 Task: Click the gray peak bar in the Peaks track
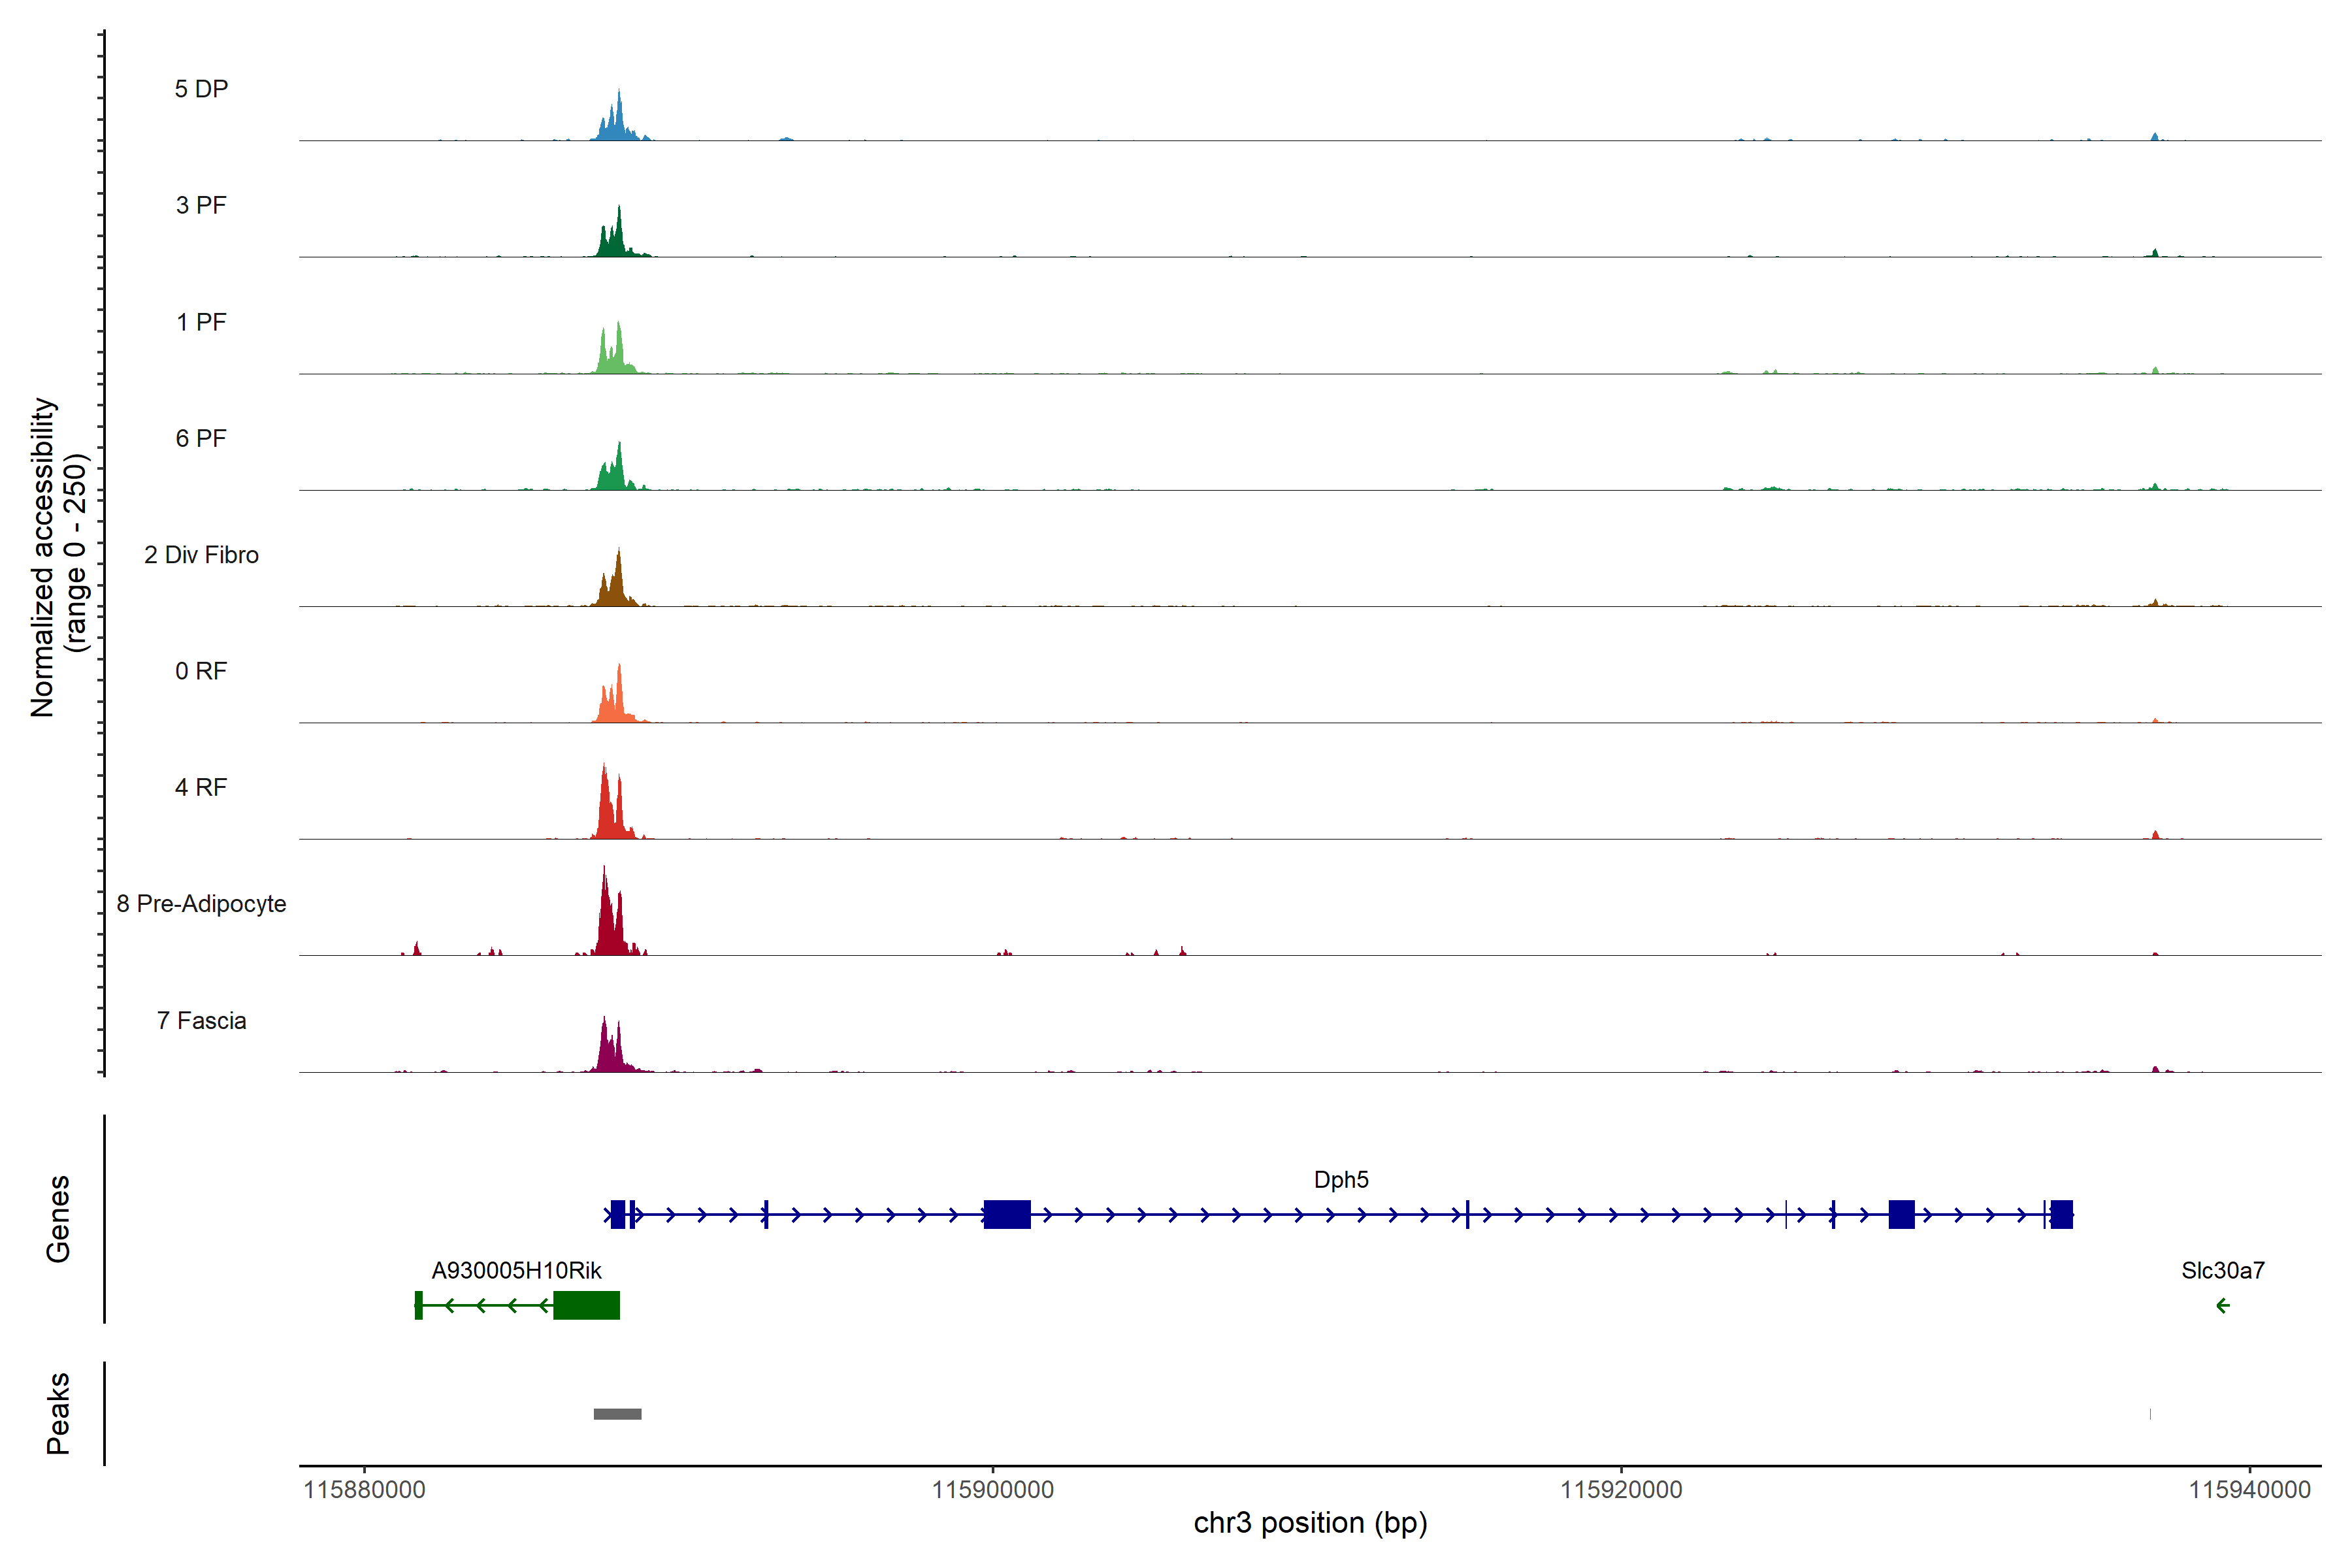click(x=617, y=1414)
